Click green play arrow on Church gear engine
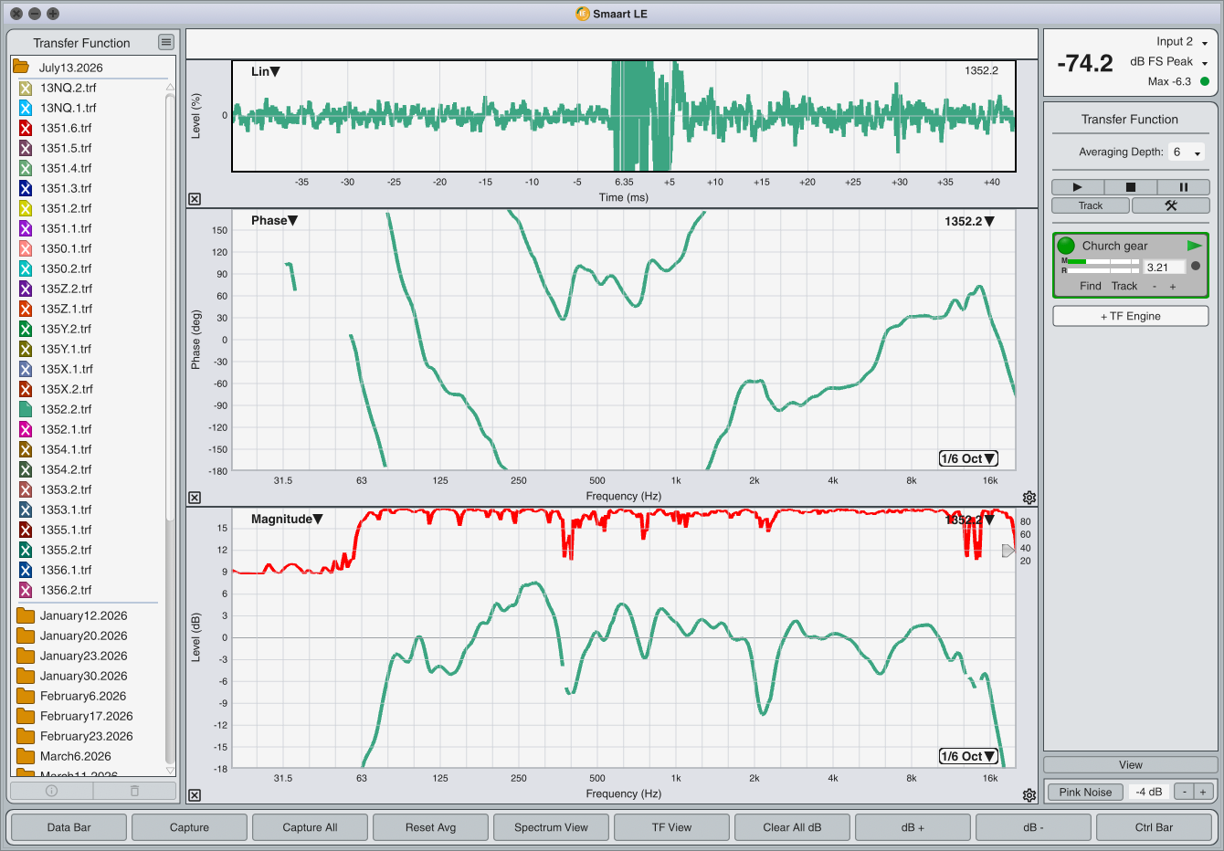 point(1194,246)
